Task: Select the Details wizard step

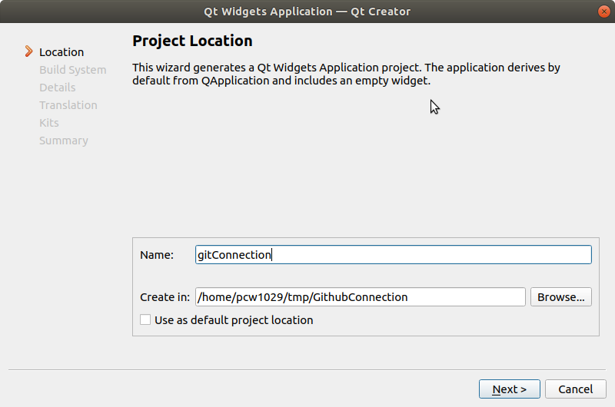Action: pos(57,88)
